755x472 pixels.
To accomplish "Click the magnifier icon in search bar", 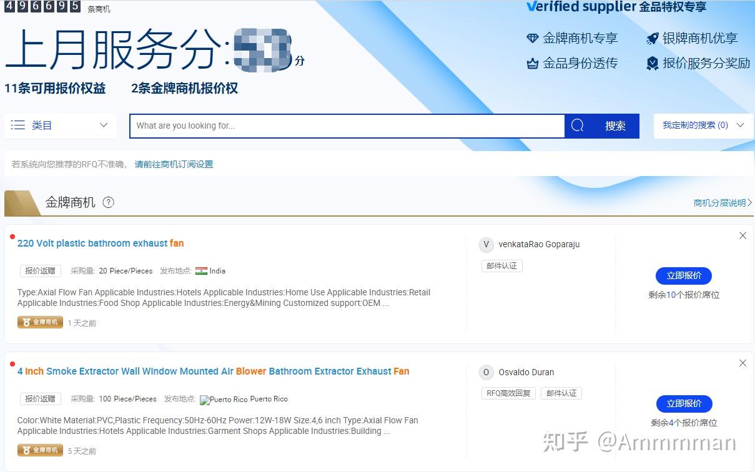I will click(x=576, y=125).
